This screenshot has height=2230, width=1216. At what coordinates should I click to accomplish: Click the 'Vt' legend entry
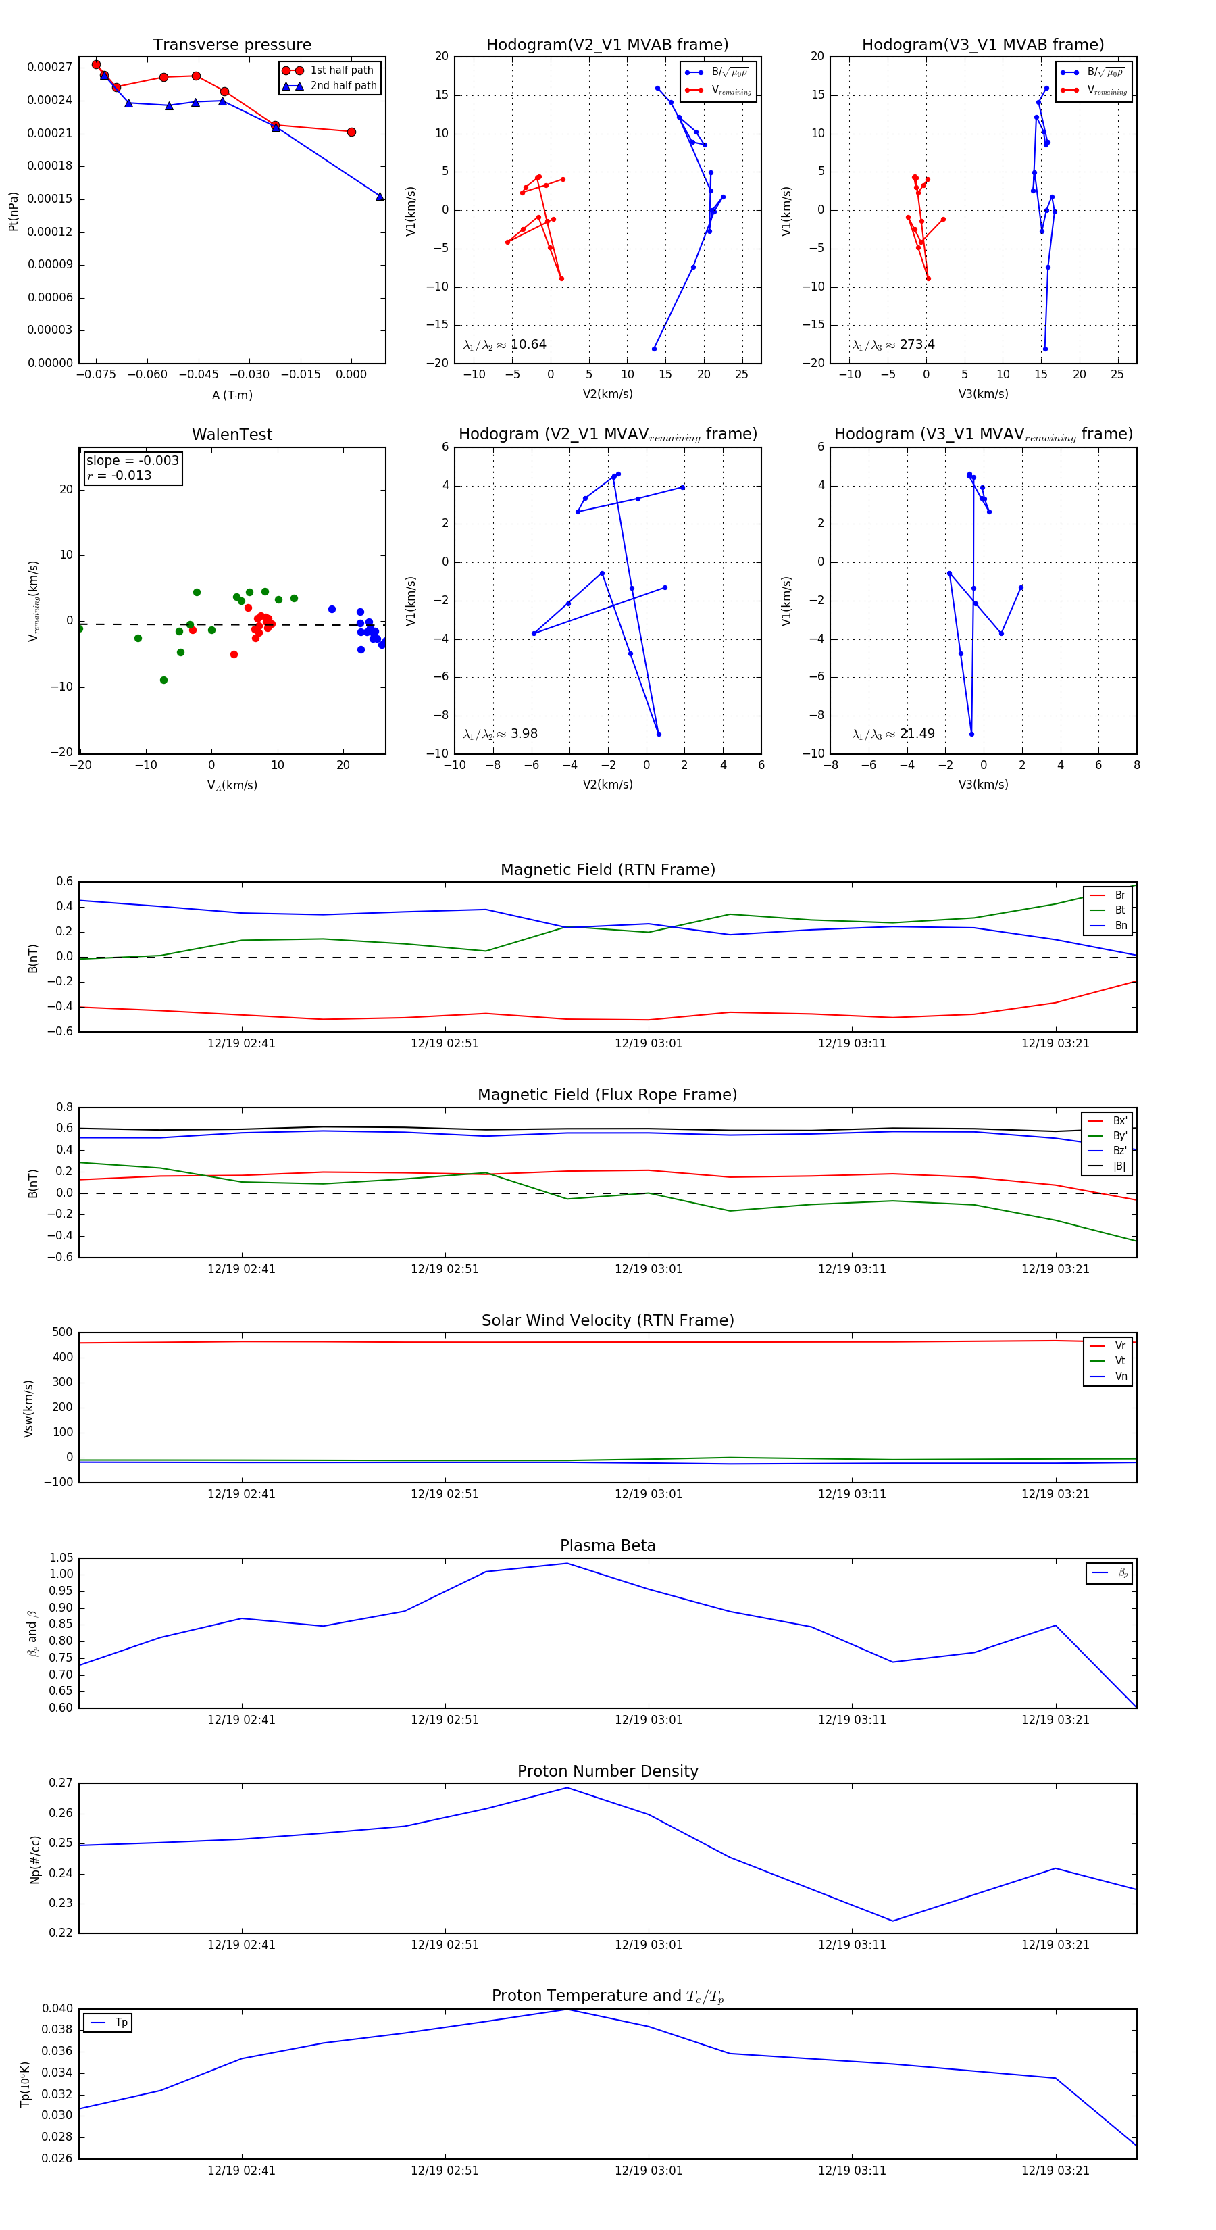click(1109, 1361)
